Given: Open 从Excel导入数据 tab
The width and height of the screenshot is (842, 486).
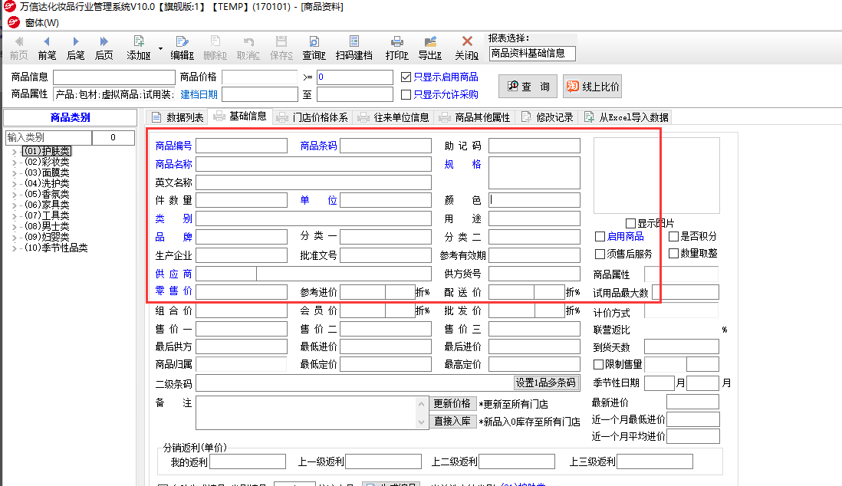Looking at the screenshot, I should tap(626, 117).
